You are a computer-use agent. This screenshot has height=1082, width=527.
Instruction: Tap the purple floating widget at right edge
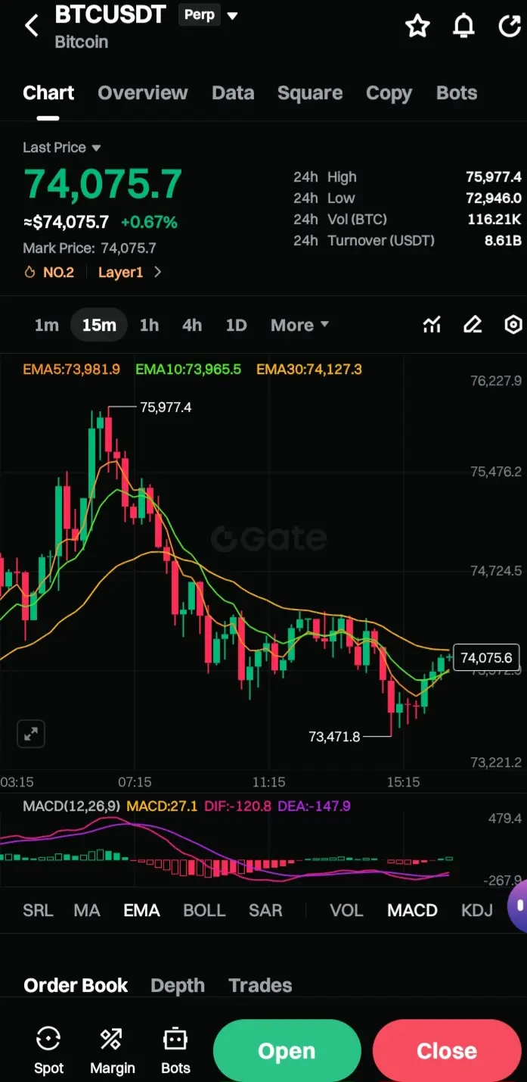point(518,905)
